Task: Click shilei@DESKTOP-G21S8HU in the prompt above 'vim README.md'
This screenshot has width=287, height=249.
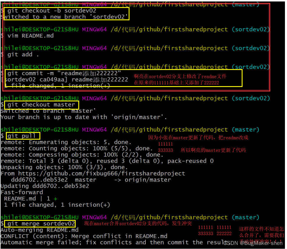Action: [39, 29]
